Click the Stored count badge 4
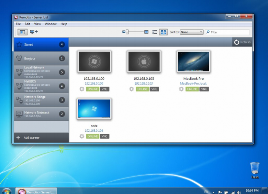The height and width of the screenshot is (194, 268). coord(62,44)
